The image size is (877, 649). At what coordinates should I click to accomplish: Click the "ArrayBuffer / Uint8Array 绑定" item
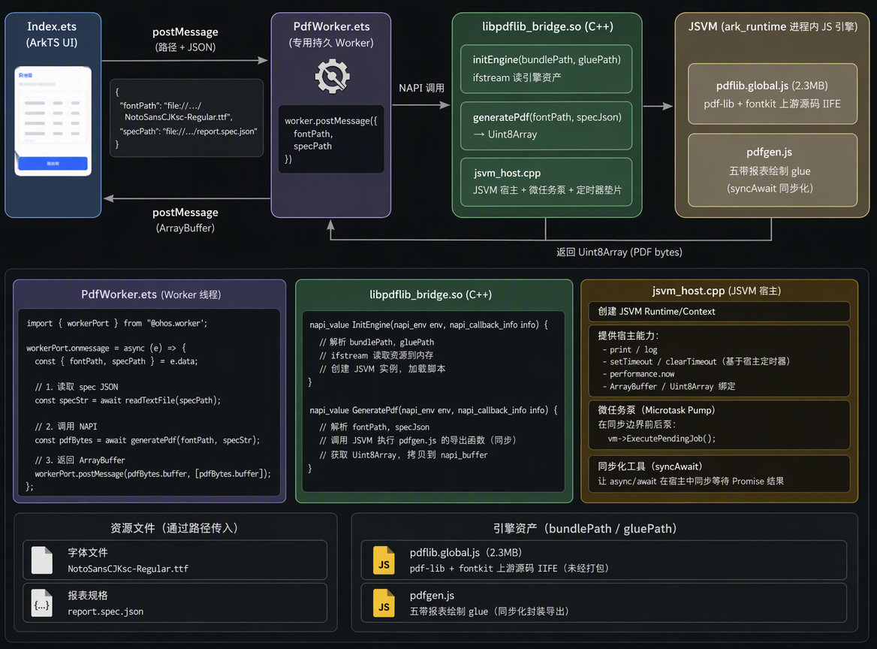coord(669,387)
